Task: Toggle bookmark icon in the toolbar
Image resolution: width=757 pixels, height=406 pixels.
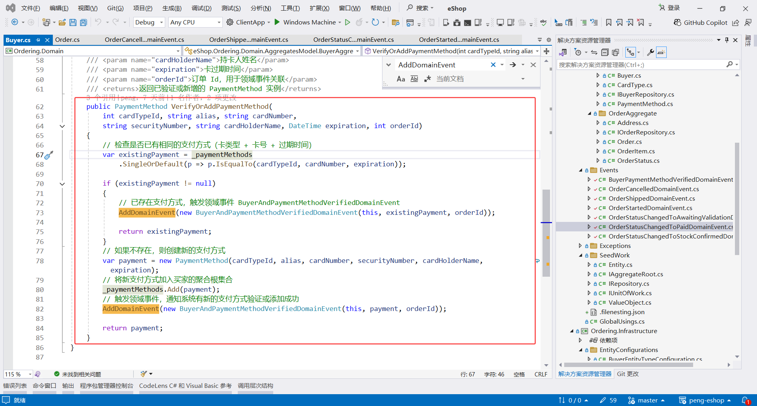Action: pyautogui.click(x=609, y=22)
